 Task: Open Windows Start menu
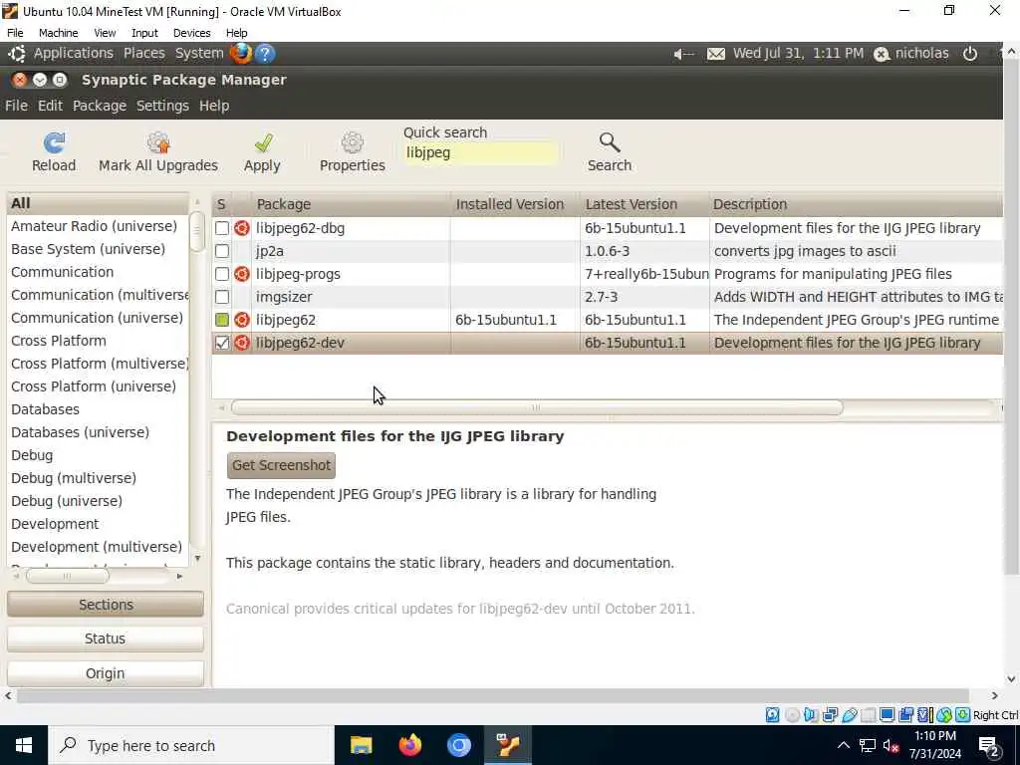coord(24,745)
